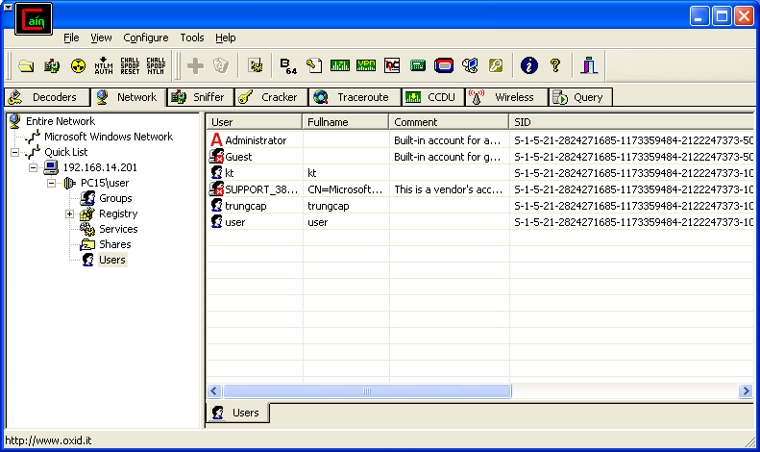This screenshot has width=760, height=452.
Task: Click the horizontal scrollbar left arrow
Action: click(x=214, y=390)
